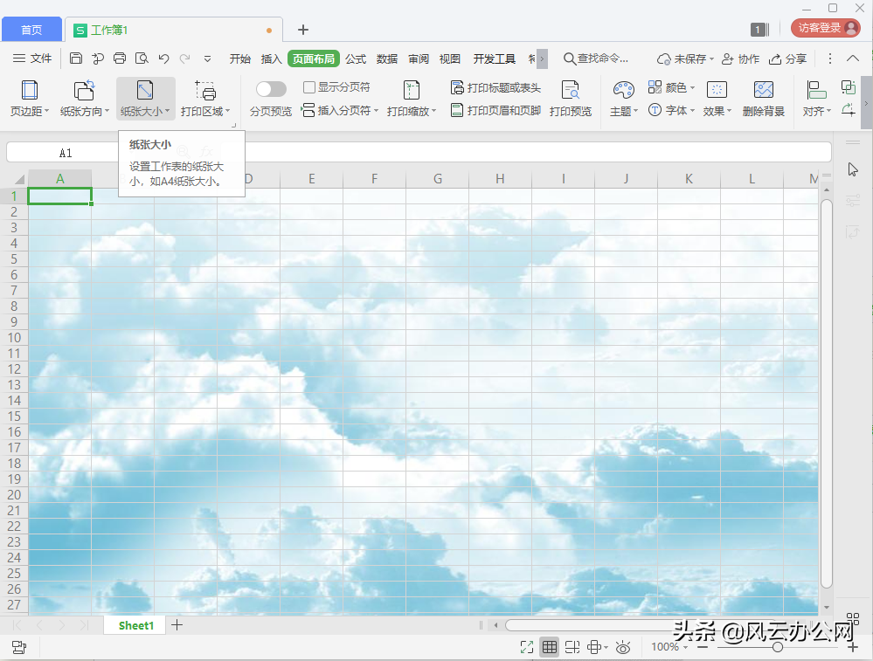The width and height of the screenshot is (873, 661).
Task: Open the 主题 themes dropdown
Action: tap(624, 99)
